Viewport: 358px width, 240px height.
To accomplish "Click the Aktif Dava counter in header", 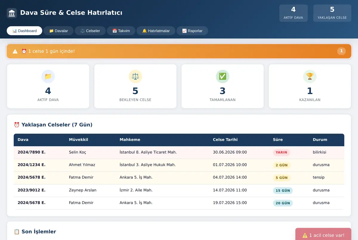I will [293, 13].
